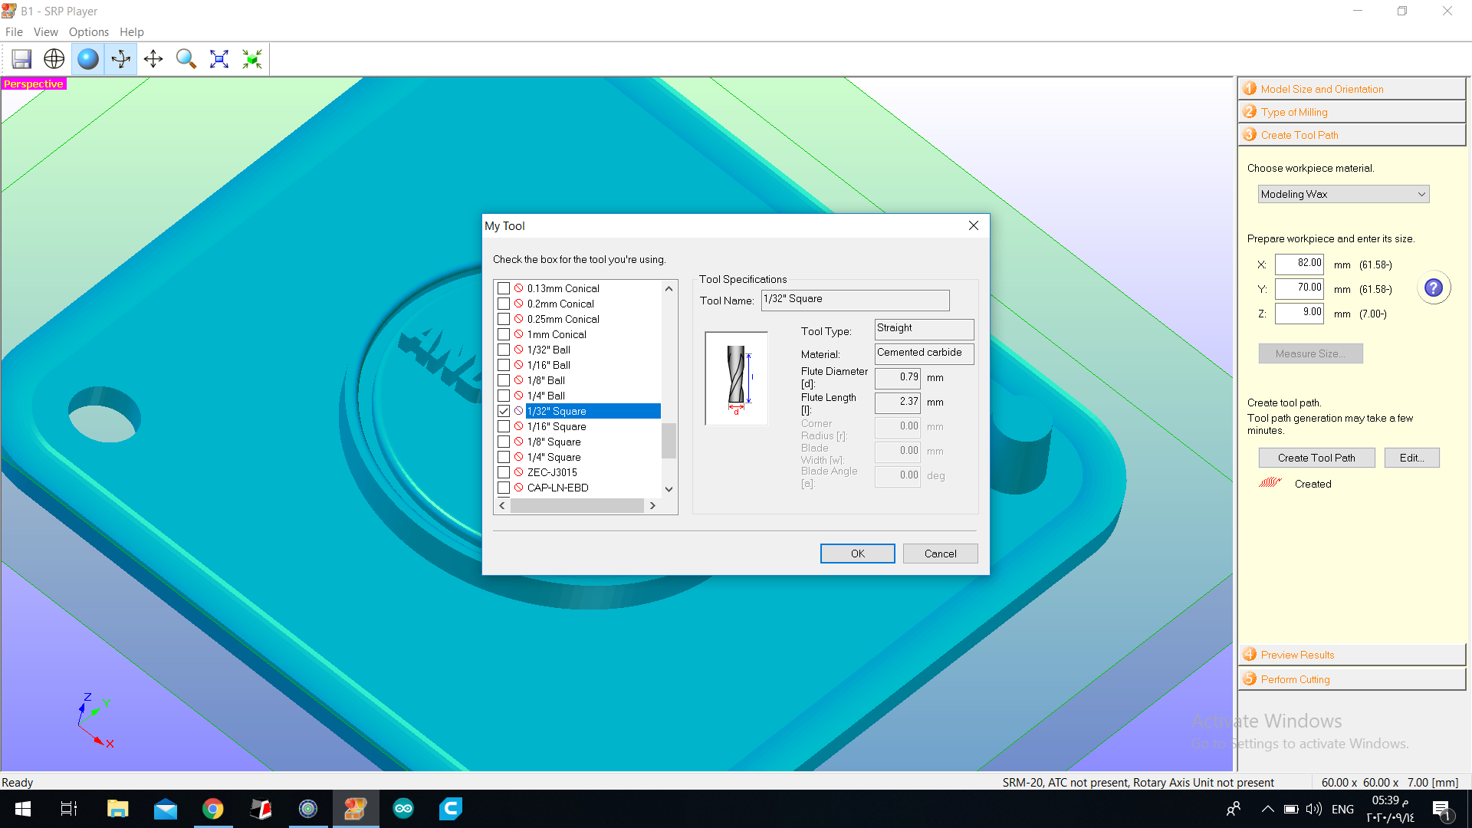Check the 1/16" Square tool box
Screen dimensions: 1472x828
click(504, 426)
